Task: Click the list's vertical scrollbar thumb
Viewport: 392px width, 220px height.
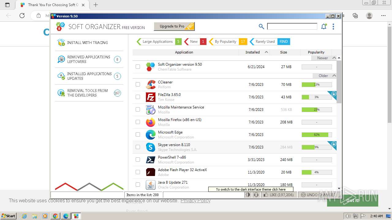Action: coord(339,82)
